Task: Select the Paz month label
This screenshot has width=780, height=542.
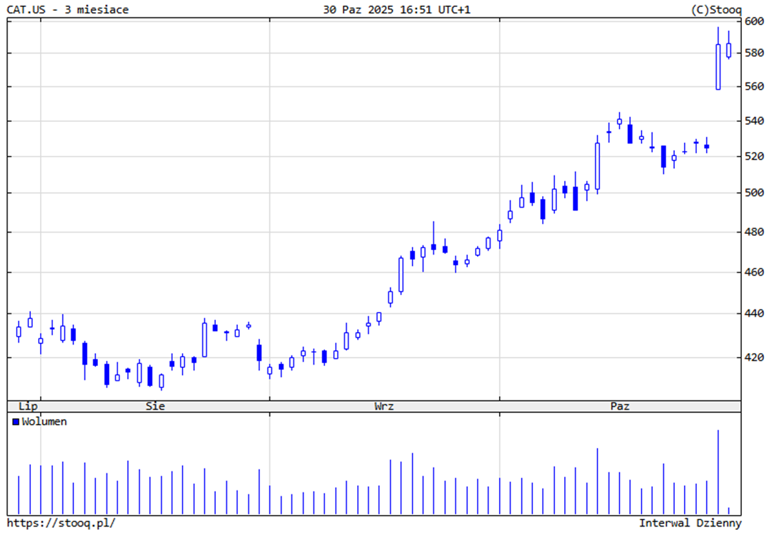Action: click(x=620, y=406)
